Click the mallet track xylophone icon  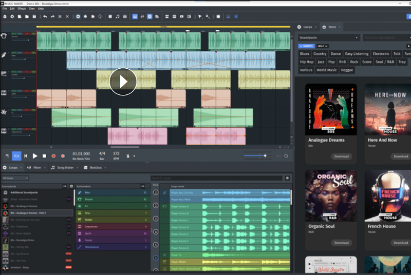tap(4, 73)
